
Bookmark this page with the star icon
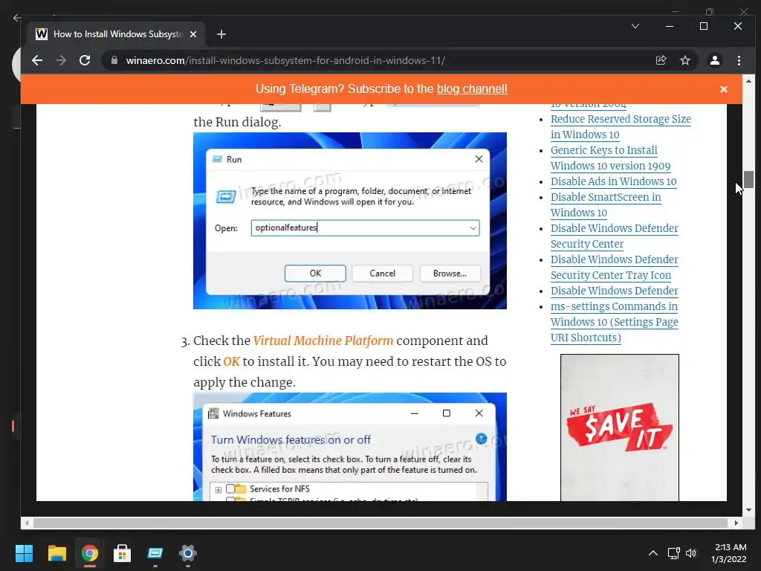tap(684, 60)
